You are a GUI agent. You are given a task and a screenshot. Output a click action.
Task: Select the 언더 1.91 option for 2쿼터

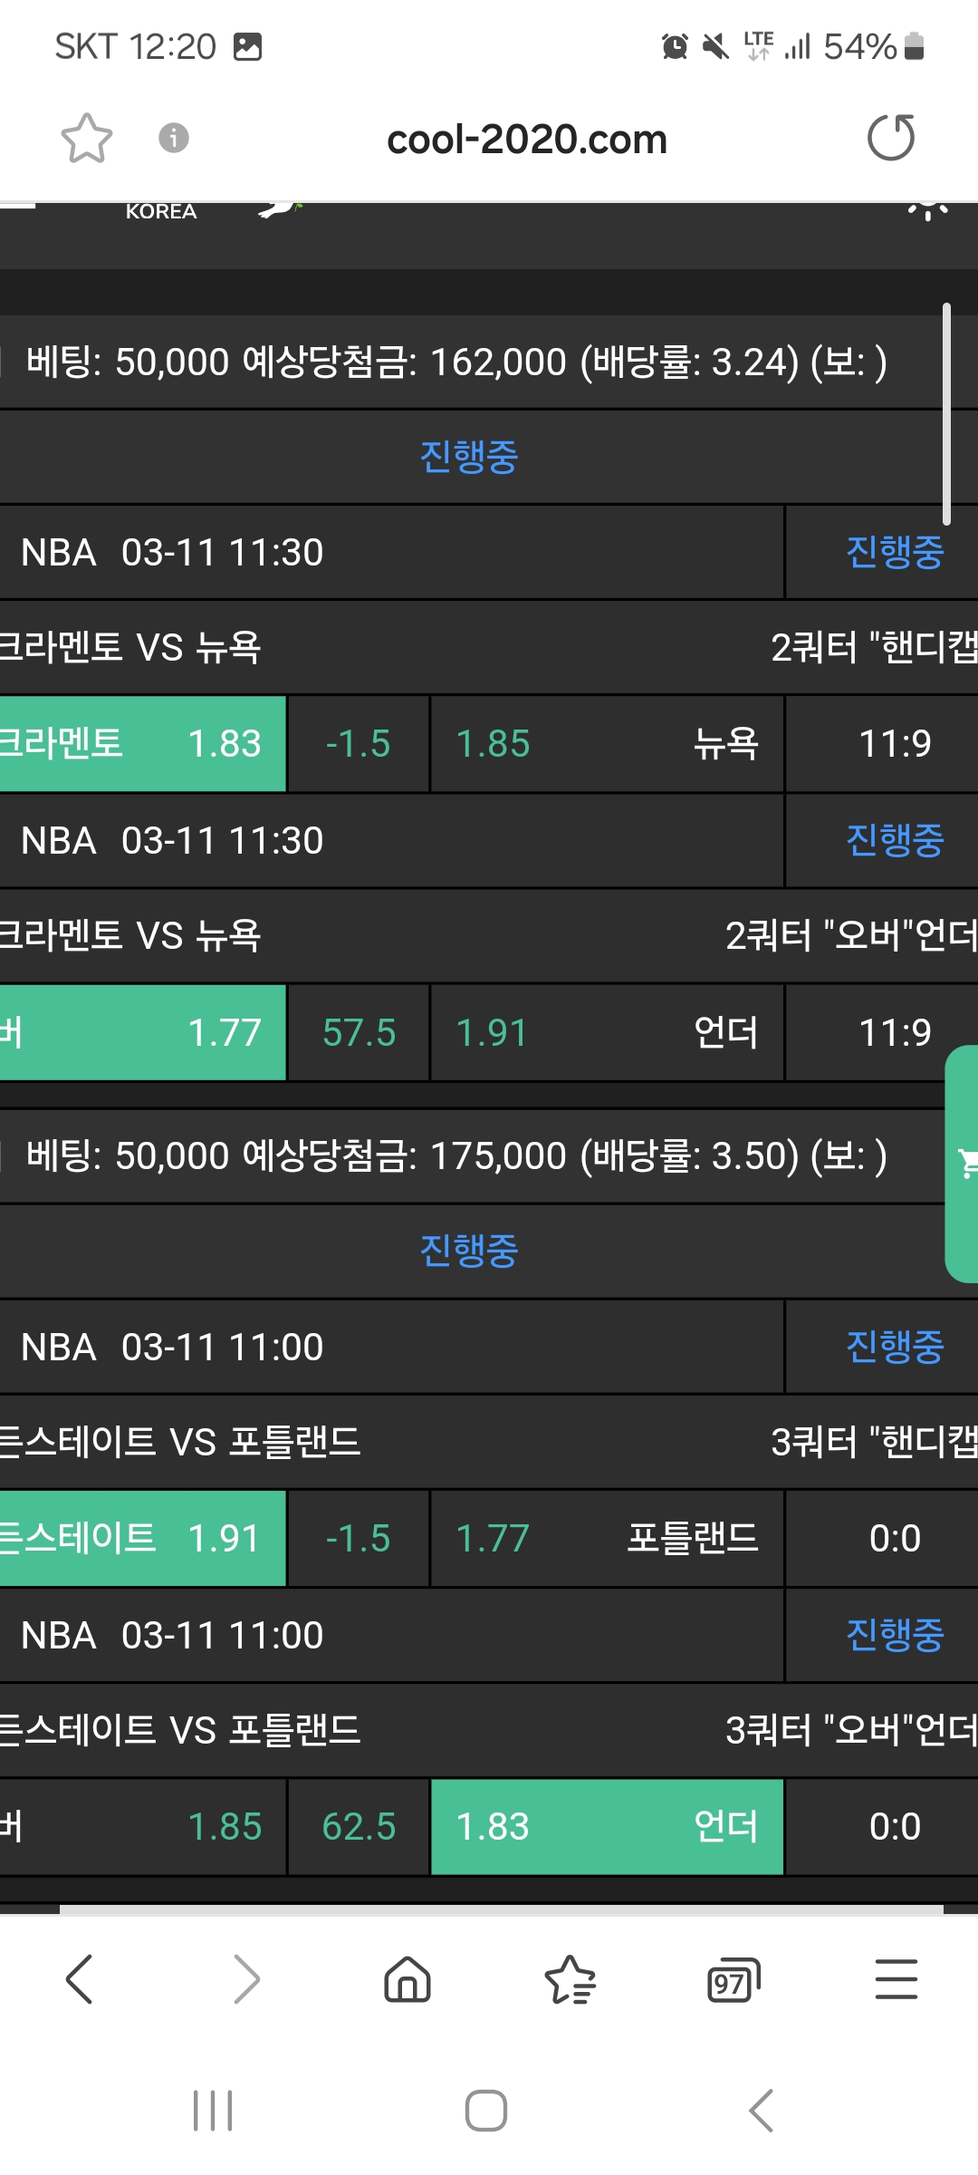pos(606,1032)
